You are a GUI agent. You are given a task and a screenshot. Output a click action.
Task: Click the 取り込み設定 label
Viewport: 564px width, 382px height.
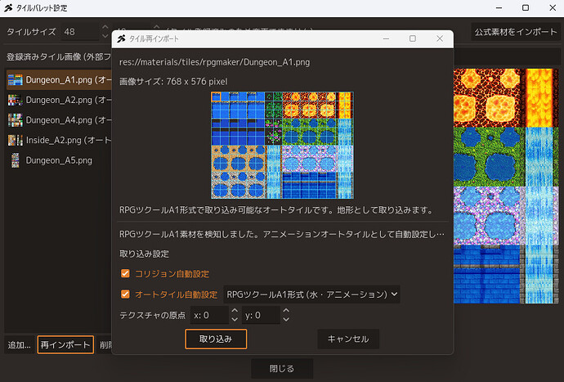144,254
